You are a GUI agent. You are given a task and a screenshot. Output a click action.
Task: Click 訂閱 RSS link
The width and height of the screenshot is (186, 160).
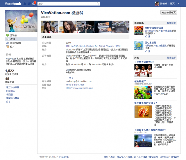tap(10, 91)
